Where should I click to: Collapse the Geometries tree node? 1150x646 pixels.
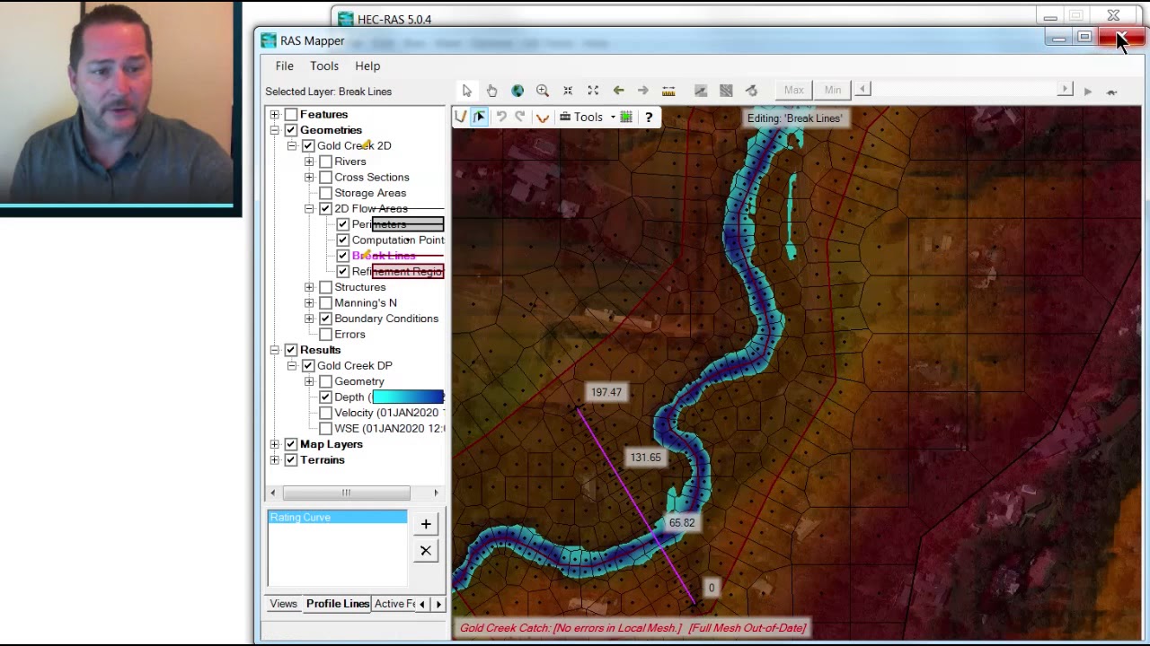pyautogui.click(x=274, y=130)
